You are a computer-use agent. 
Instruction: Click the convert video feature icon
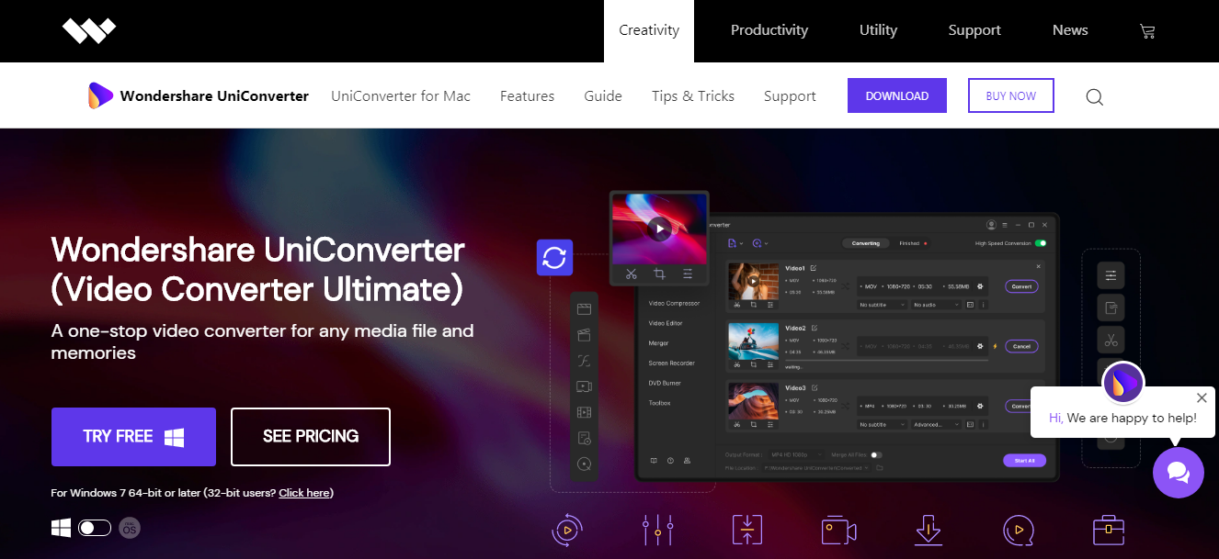tap(567, 530)
